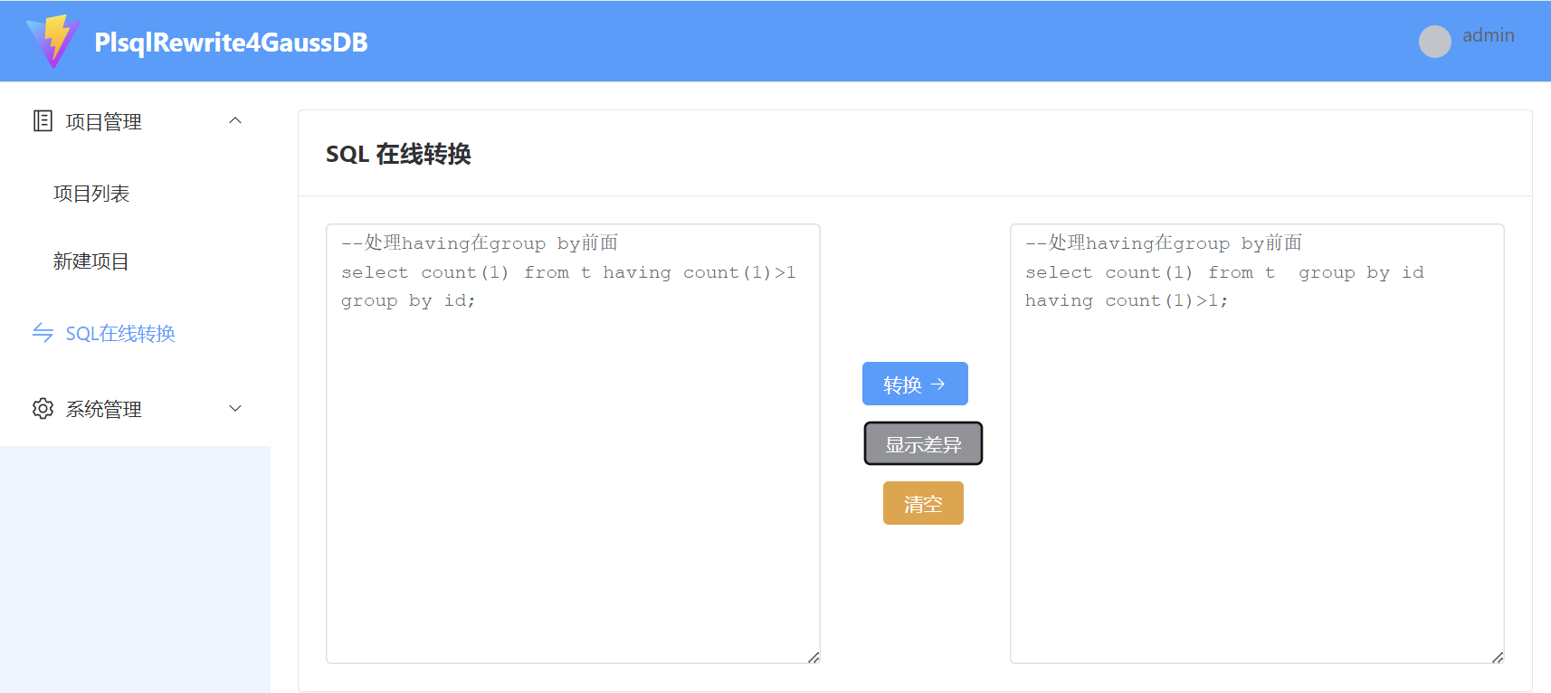Click the "SQL 在线转换" page heading

tap(398, 154)
